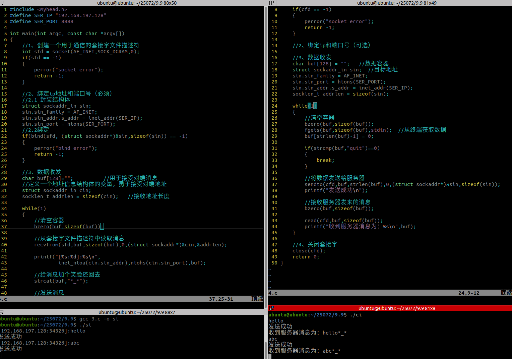Click the '4.c' filename in right status line
512x359 pixels.
click(273, 293)
